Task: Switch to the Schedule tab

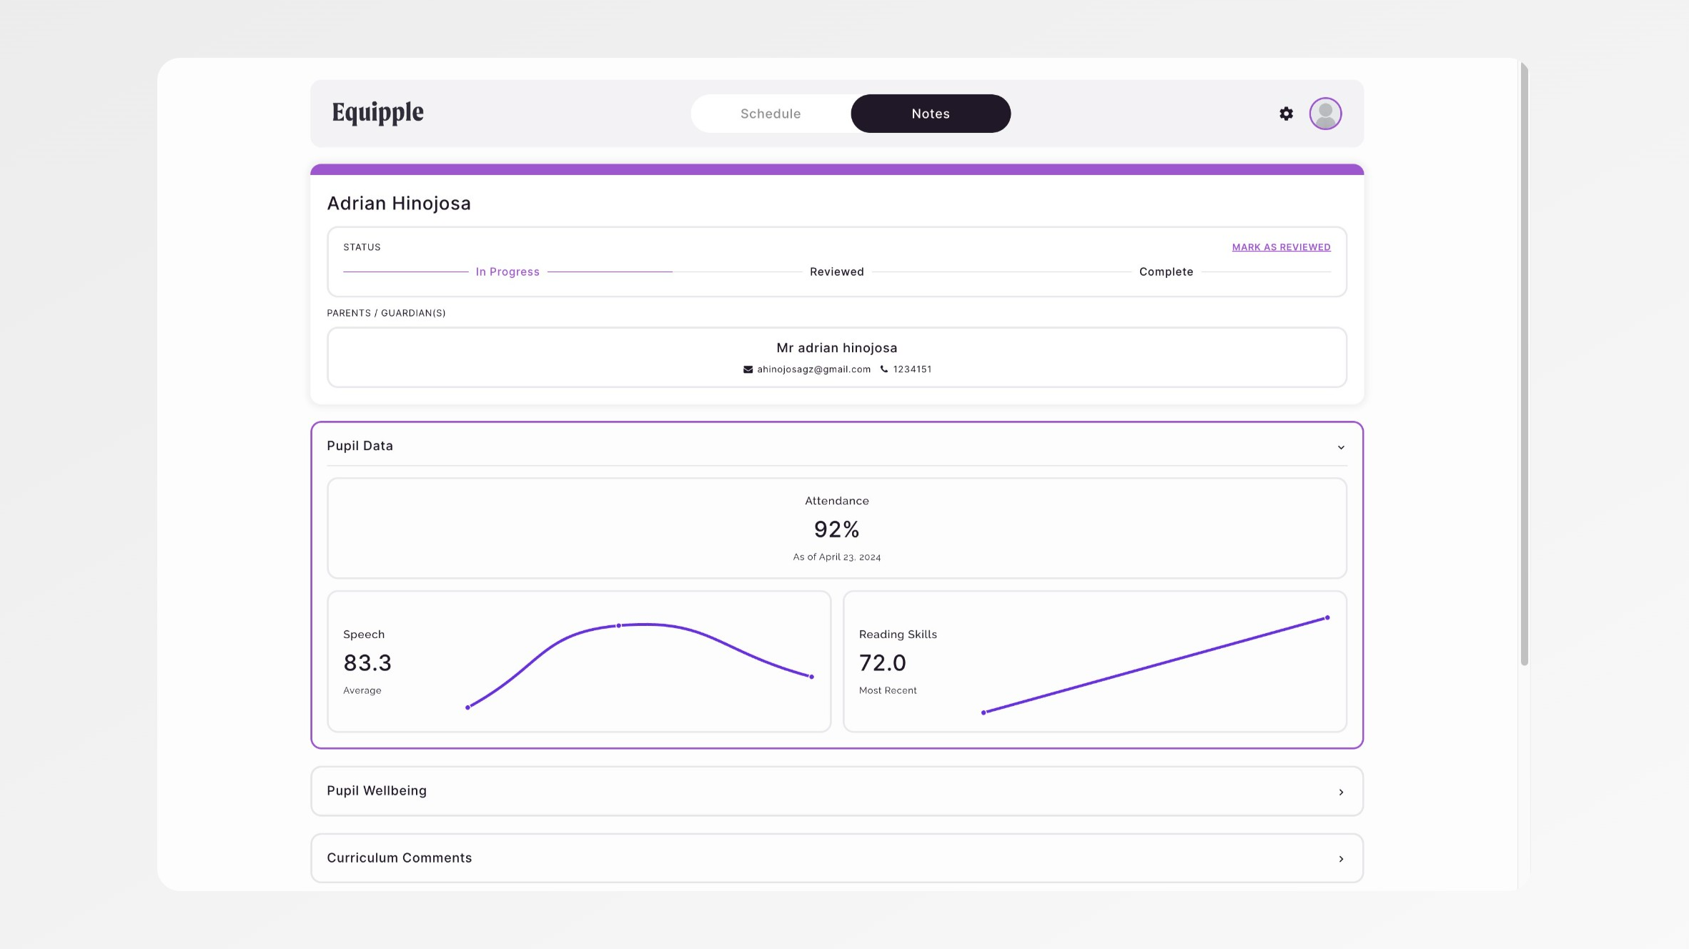Action: (771, 114)
